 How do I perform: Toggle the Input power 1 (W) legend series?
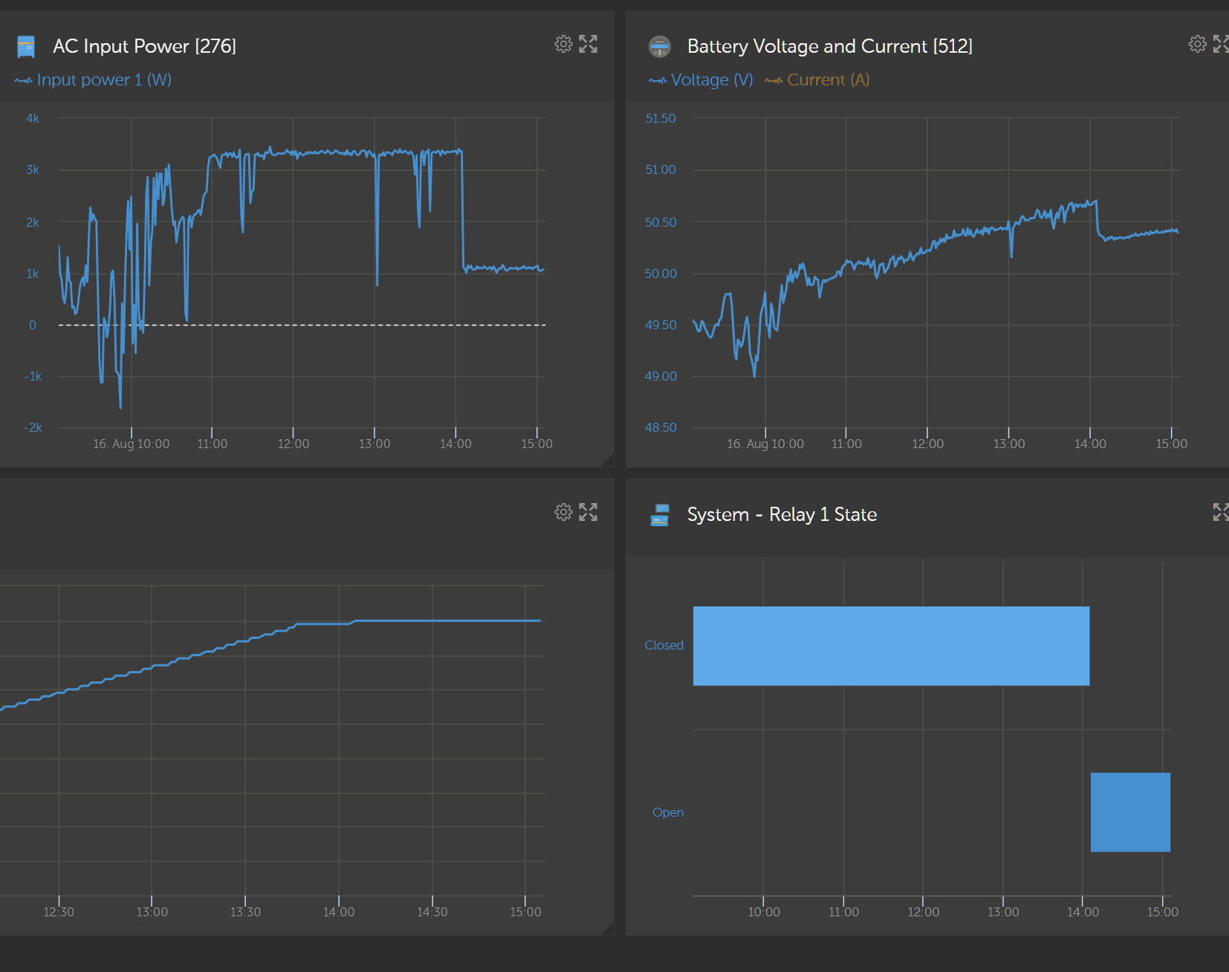coord(93,80)
